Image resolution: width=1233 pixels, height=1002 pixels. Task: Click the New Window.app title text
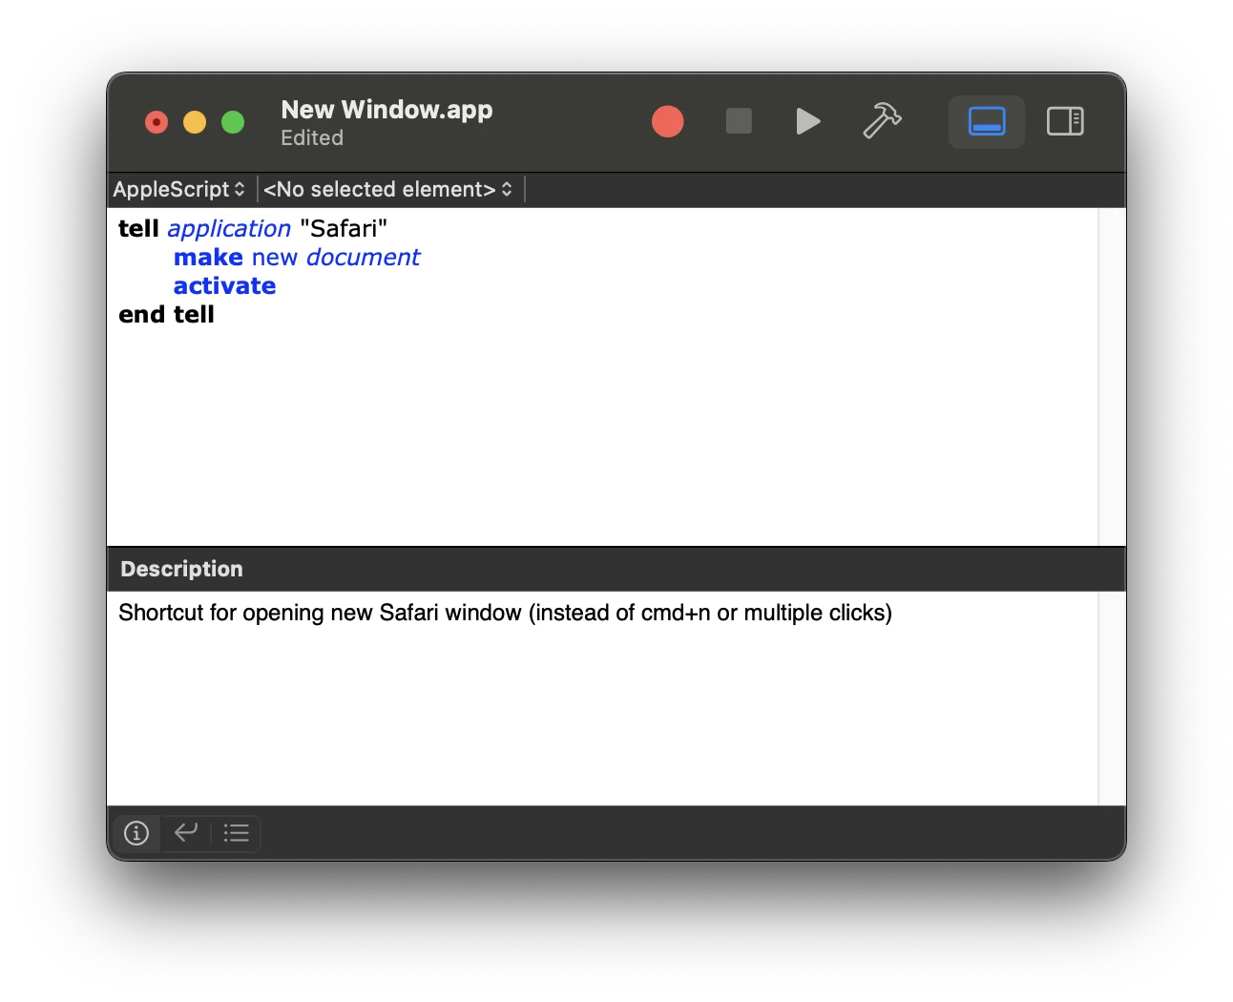387,110
